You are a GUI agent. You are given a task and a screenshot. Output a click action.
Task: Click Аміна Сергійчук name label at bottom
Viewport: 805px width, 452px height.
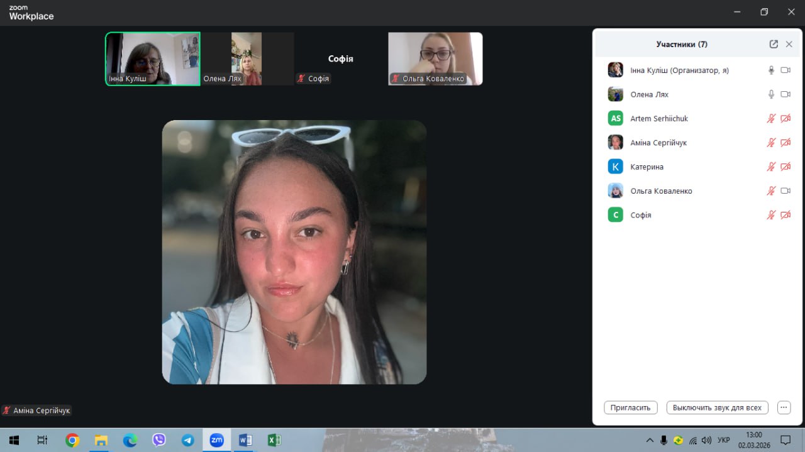[36, 411]
